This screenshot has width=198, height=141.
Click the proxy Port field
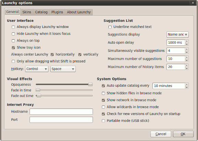coord(61,120)
